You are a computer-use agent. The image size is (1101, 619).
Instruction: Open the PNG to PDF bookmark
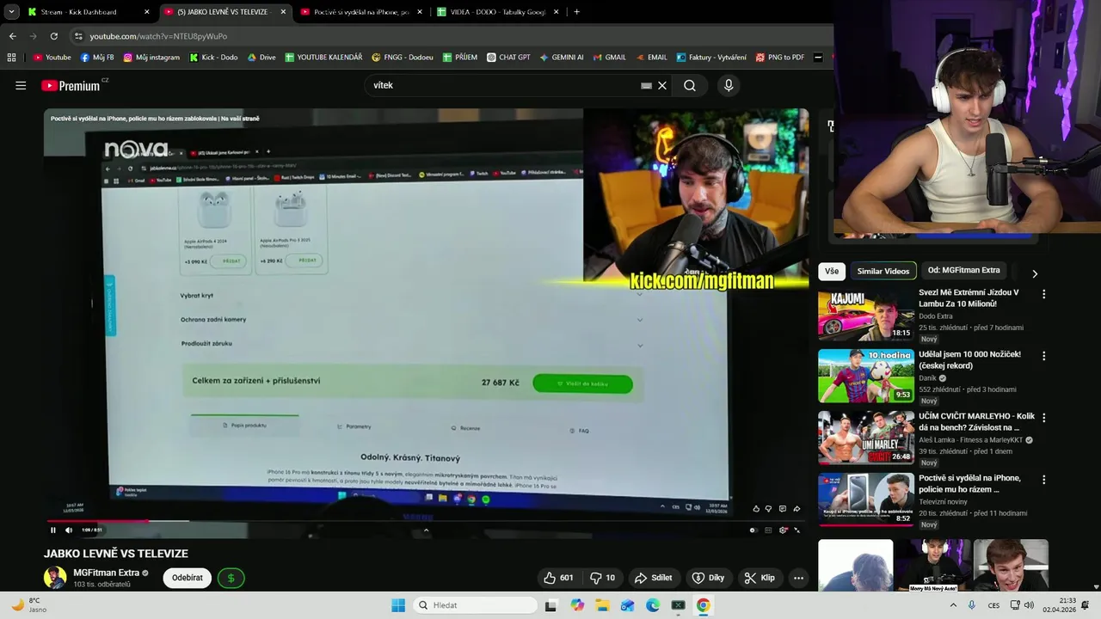click(x=780, y=58)
